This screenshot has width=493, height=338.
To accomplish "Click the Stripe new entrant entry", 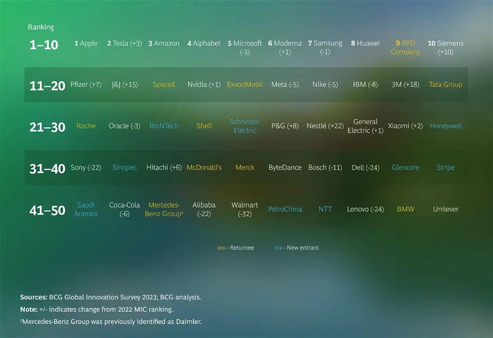I will [x=445, y=168].
